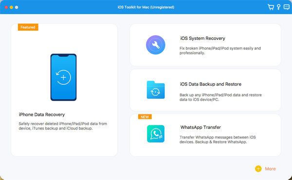The width and height of the screenshot is (292, 180).
Task: Click the iPhone Data Recovery title
Action: (42, 114)
